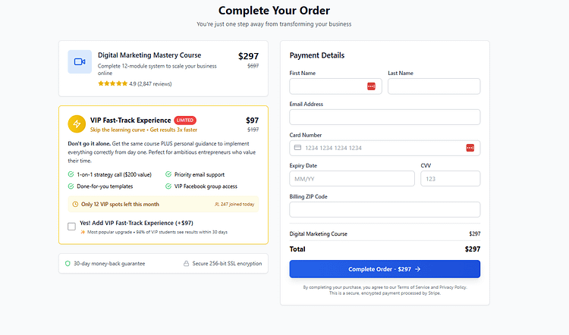Click password manager icon in First Name field
569x335 pixels.
(x=371, y=86)
